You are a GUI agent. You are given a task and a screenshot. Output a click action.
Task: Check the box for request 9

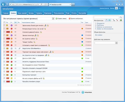coord(4,72)
